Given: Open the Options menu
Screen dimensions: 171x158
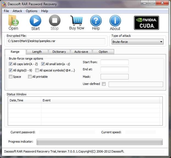Looking at the screenshot, I should pos(32,11).
